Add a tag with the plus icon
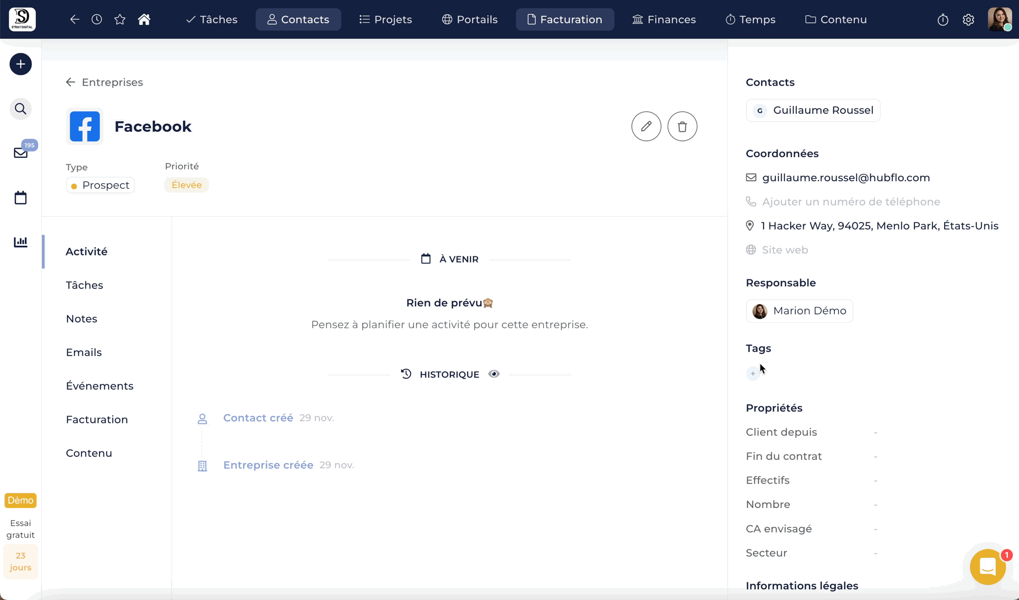This screenshot has width=1019, height=600. point(753,374)
